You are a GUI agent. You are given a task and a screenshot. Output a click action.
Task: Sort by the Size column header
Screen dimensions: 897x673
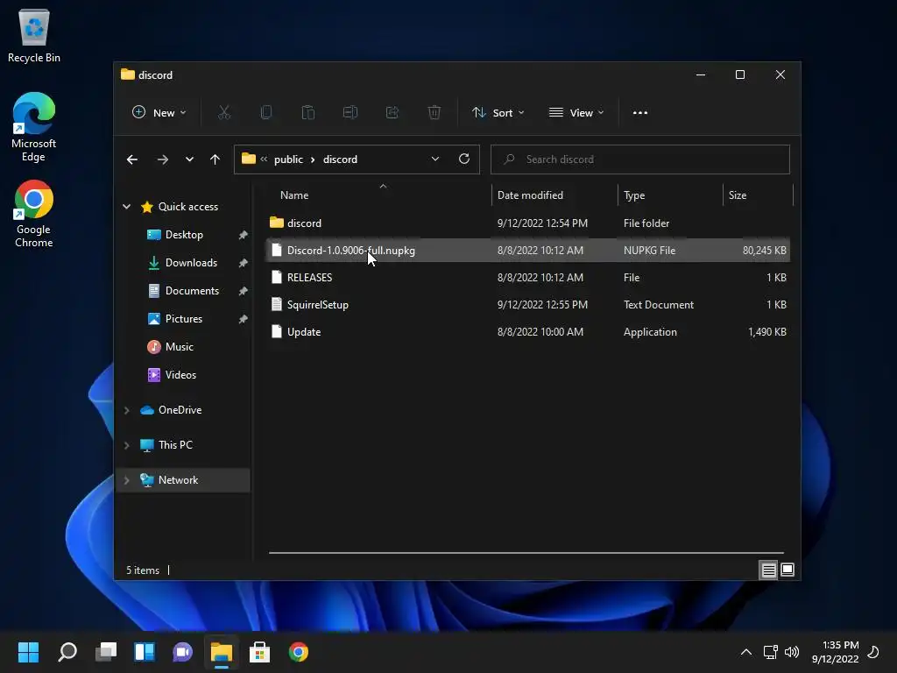pyautogui.click(x=758, y=195)
